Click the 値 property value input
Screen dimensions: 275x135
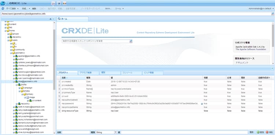point(184,132)
